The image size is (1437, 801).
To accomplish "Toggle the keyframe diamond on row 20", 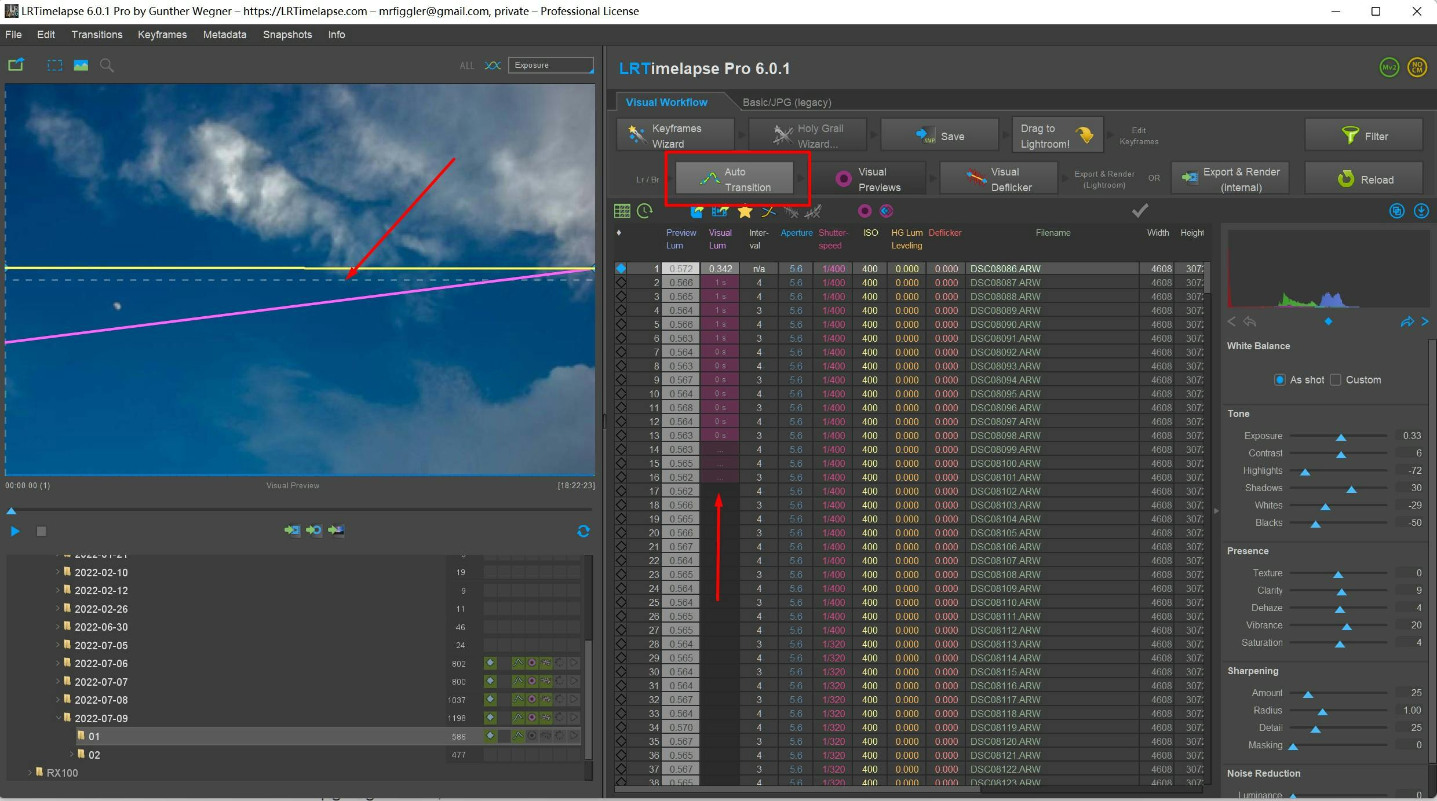I will pos(621,533).
